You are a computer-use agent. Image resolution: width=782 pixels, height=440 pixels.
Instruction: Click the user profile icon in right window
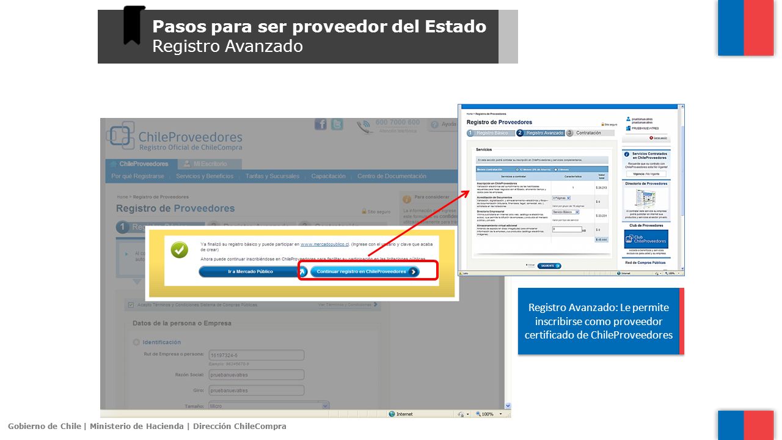tap(628, 120)
